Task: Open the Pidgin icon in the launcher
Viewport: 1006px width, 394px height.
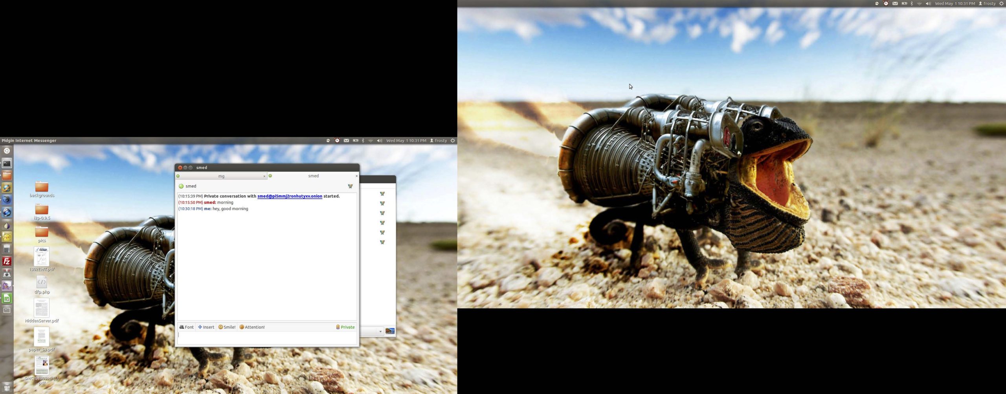Action: click(x=7, y=286)
